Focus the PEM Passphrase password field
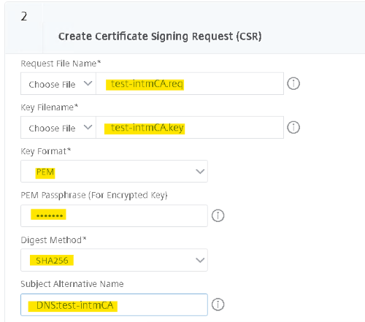 pos(114,215)
